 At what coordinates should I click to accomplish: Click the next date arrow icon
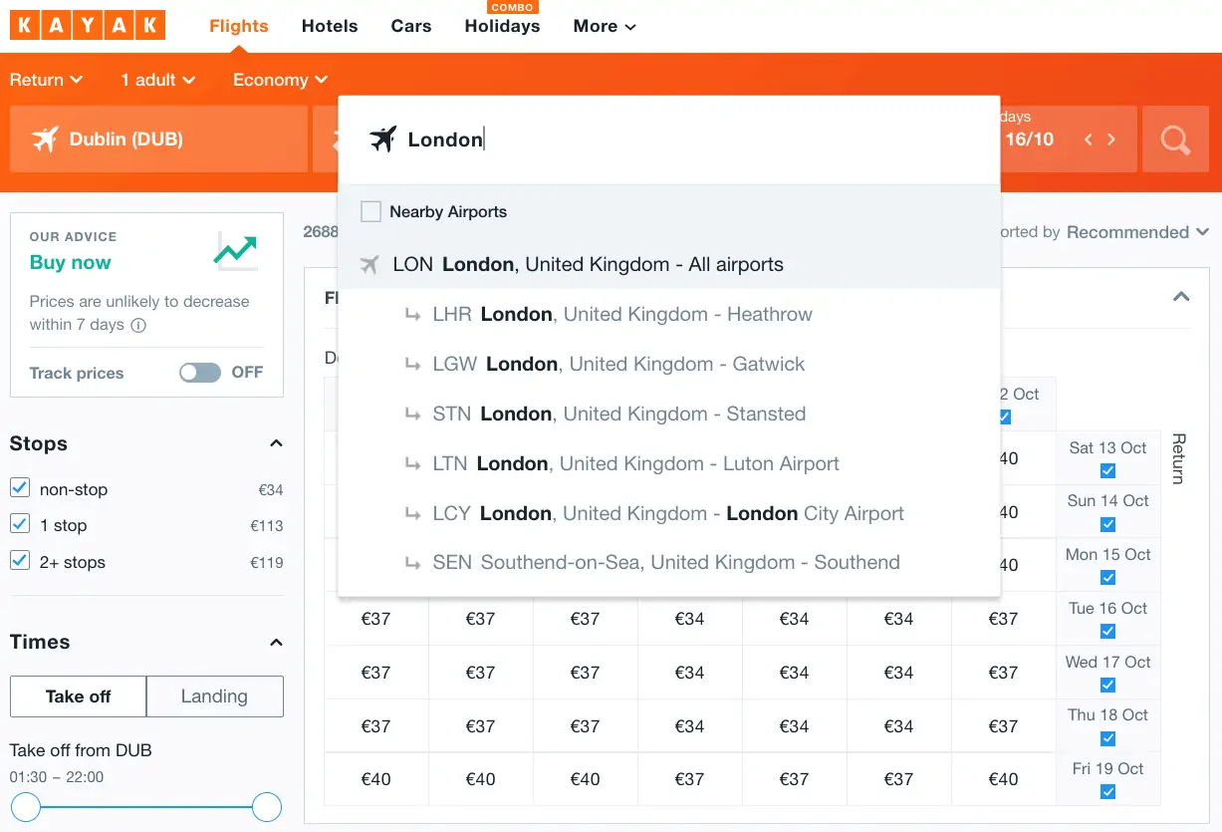click(1111, 139)
